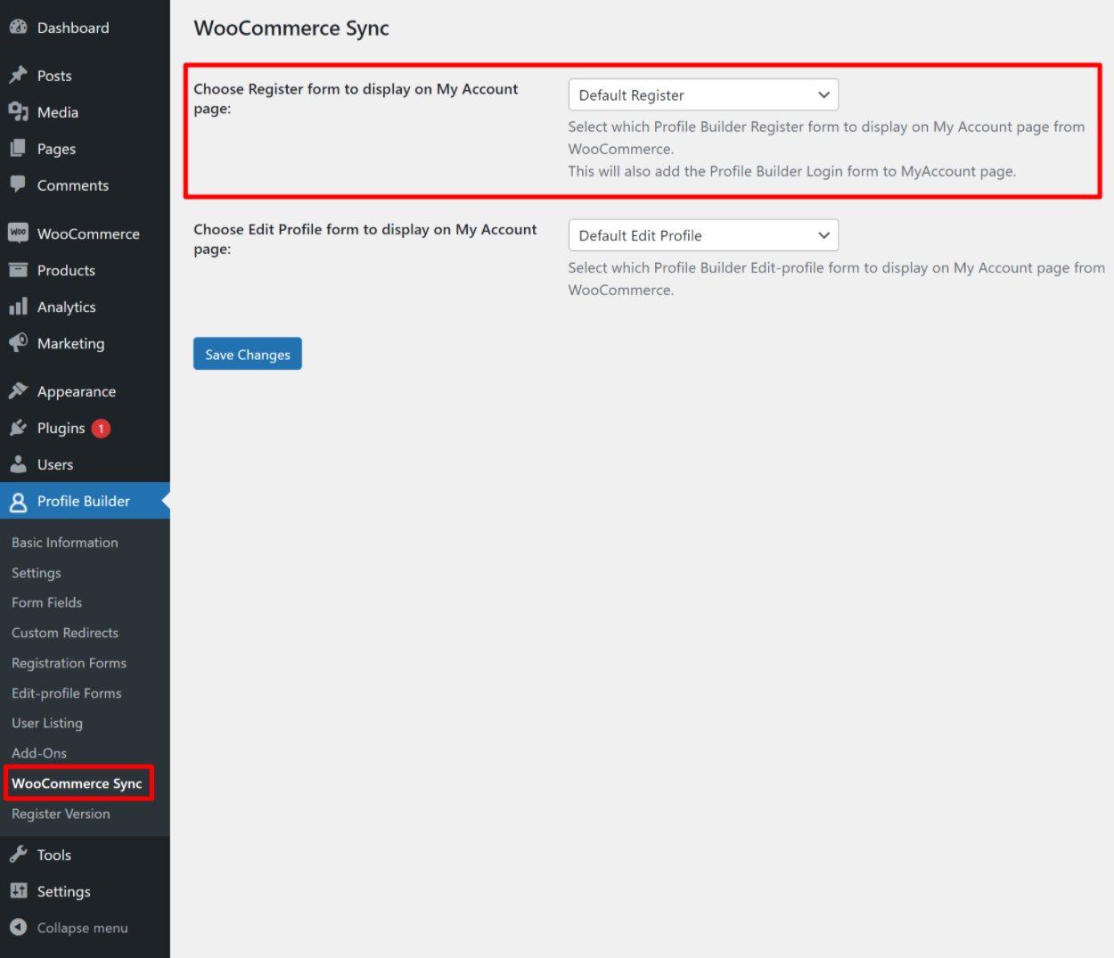The height and width of the screenshot is (958, 1114).
Task: Open the Default Edit Profile dropdown
Action: (x=703, y=235)
